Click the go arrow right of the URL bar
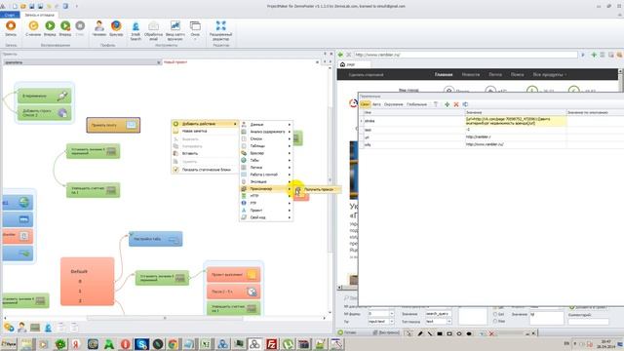 click(583, 55)
